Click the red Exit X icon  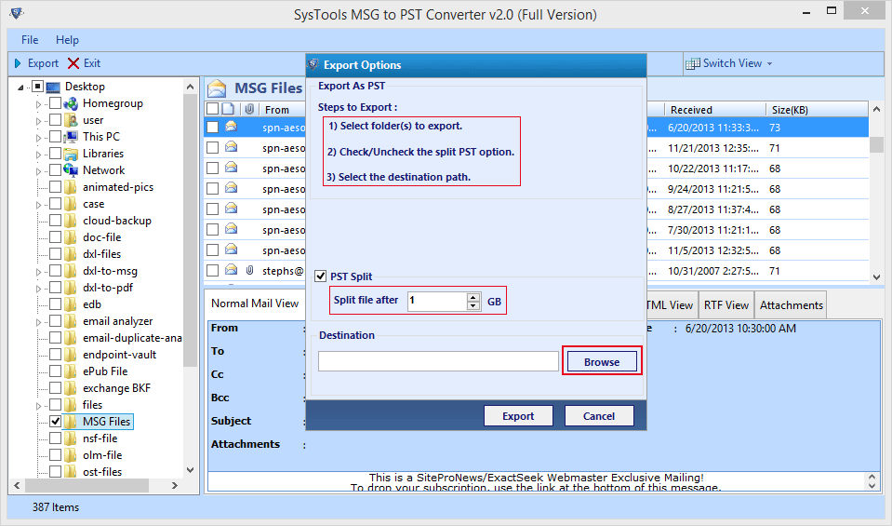click(x=73, y=63)
